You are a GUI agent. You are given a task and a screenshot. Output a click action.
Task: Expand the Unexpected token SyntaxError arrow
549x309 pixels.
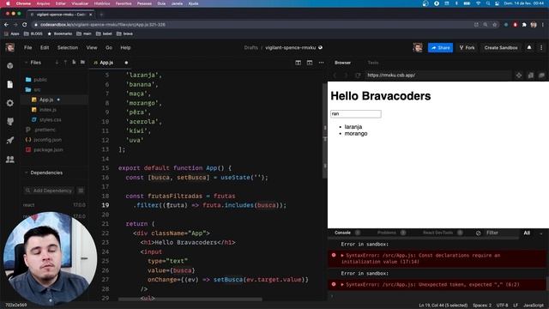(x=342, y=284)
